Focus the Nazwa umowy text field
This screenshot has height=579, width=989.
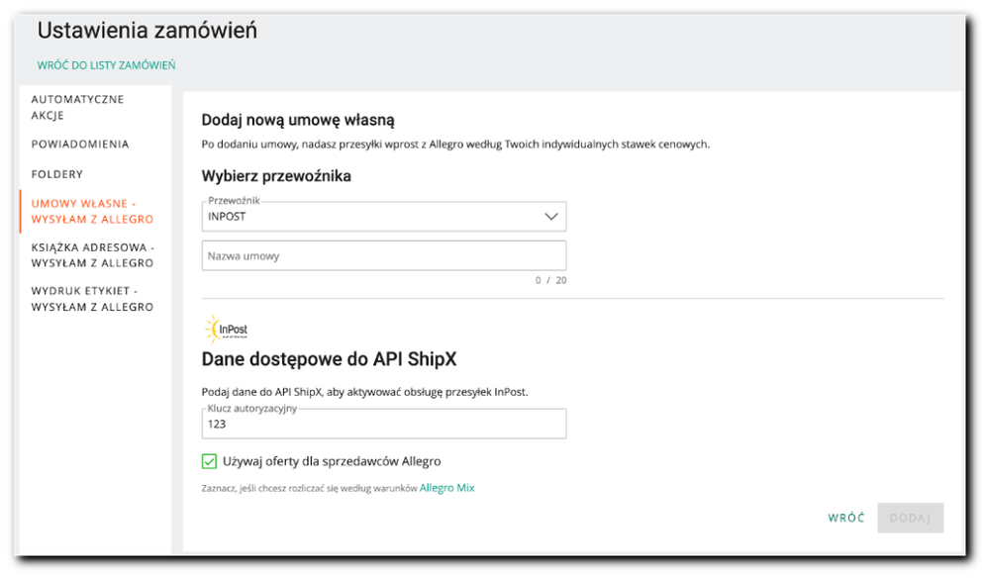click(x=383, y=256)
